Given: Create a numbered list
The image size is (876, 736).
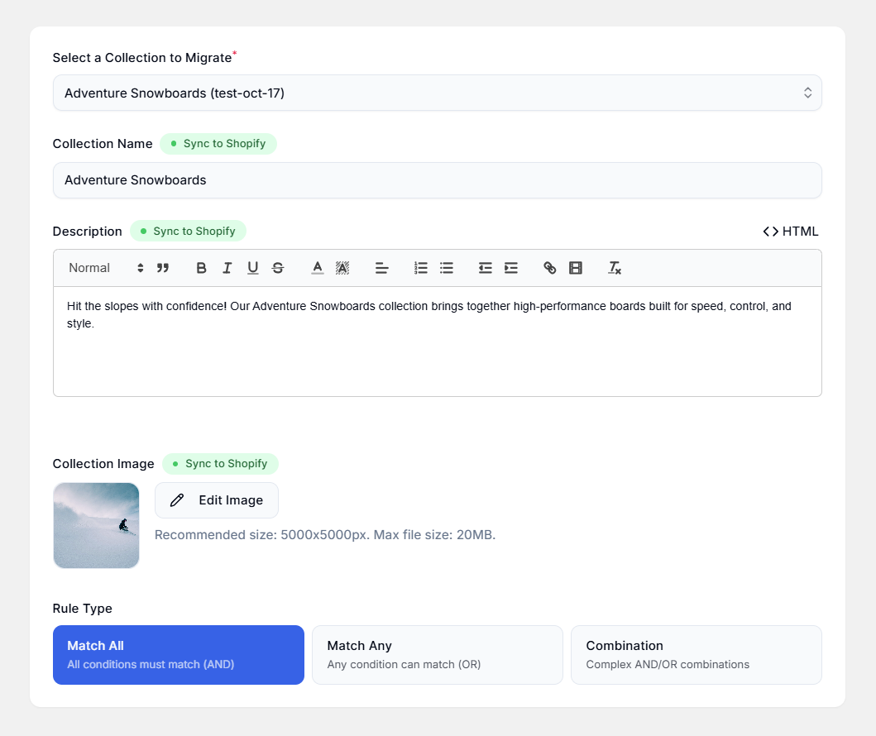Looking at the screenshot, I should click(x=420, y=267).
